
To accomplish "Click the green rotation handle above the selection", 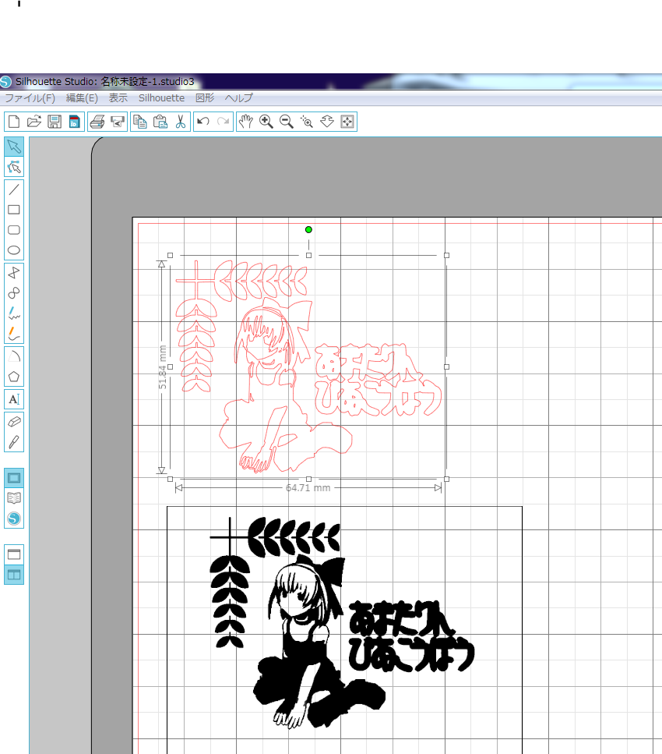I will click(309, 230).
